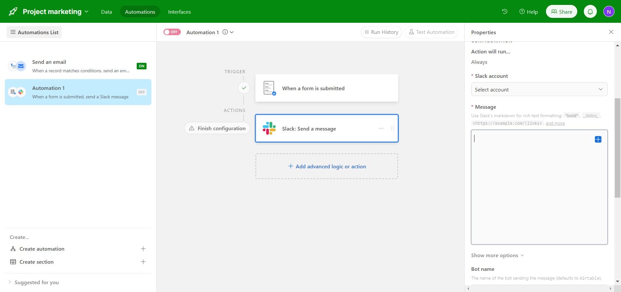Viewport: 621px width, 292px height.
Task: Click Automation 1 list item icon
Action: pos(17,92)
